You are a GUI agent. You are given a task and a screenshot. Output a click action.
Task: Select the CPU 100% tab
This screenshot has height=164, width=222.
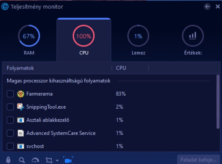(x=84, y=40)
